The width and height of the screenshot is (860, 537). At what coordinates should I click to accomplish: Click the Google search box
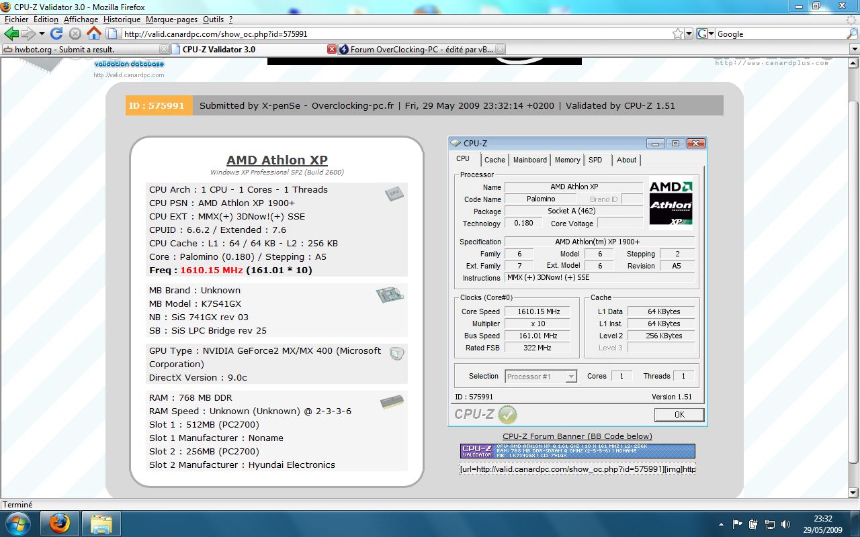click(x=779, y=34)
